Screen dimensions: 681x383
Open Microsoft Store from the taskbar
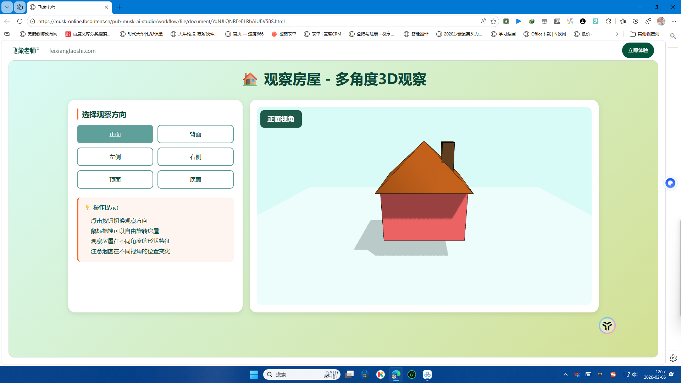click(365, 374)
